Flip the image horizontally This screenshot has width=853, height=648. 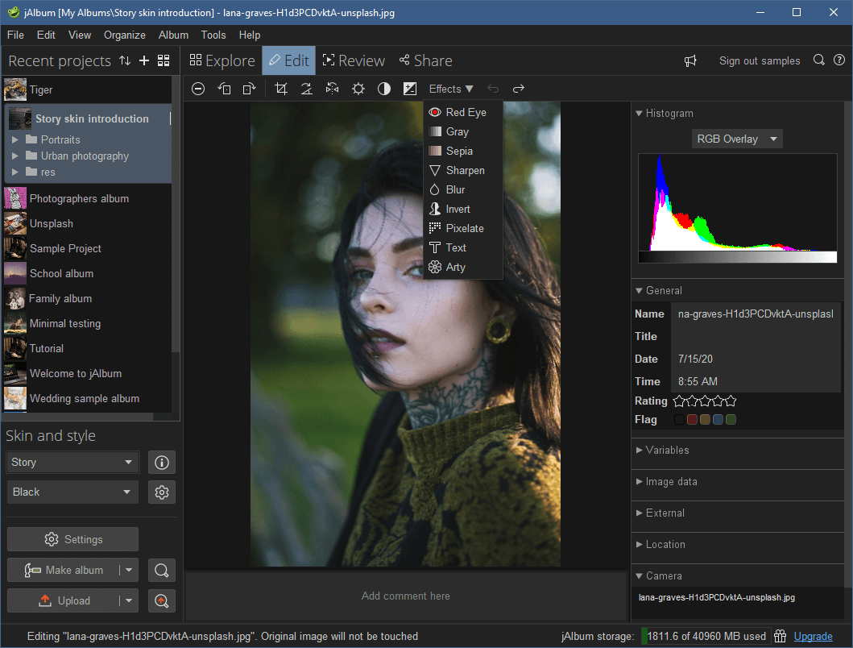tap(333, 89)
